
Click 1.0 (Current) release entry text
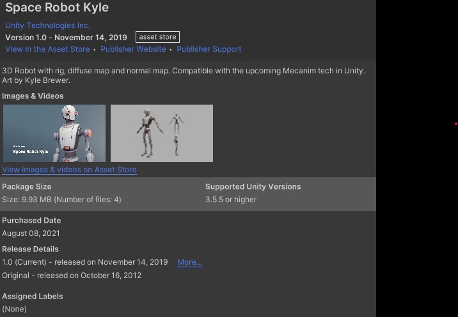point(84,262)
